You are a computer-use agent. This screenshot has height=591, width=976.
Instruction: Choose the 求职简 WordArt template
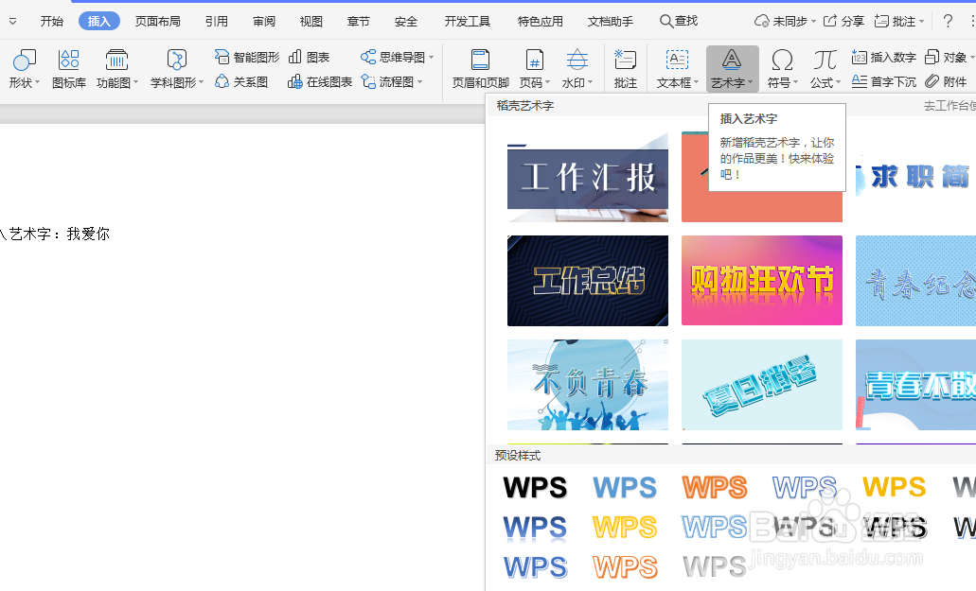[915, 177]
